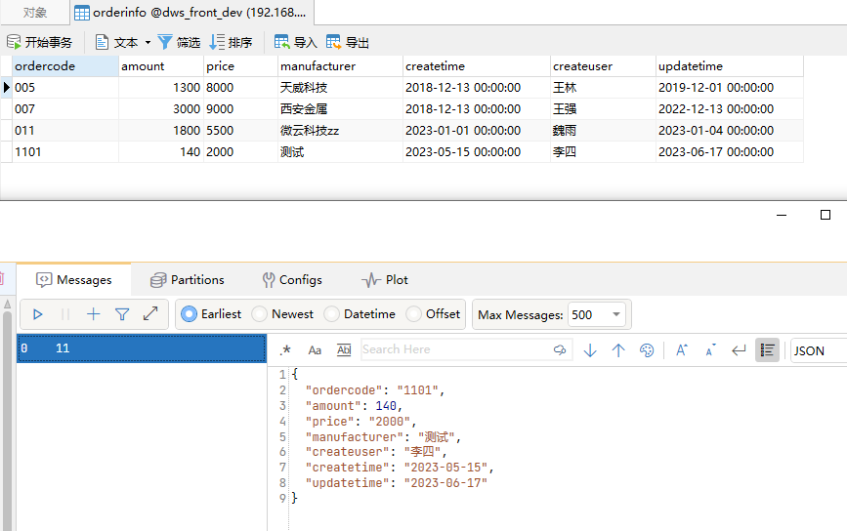847x531 pixels.
Task: Select the Newest radio button
Action: coord(260,314)
